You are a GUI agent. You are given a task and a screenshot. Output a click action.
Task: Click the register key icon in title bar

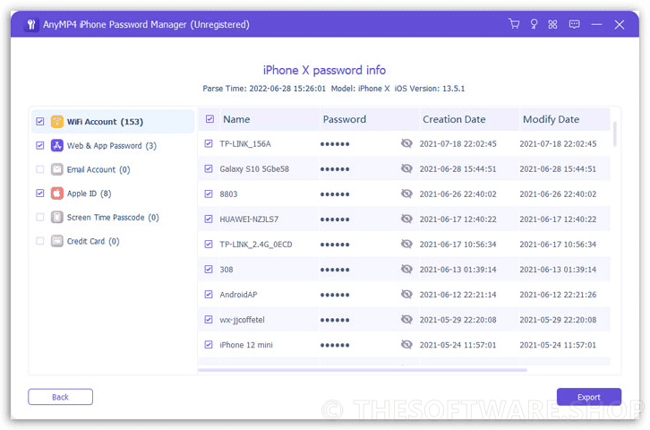[534, 24]
